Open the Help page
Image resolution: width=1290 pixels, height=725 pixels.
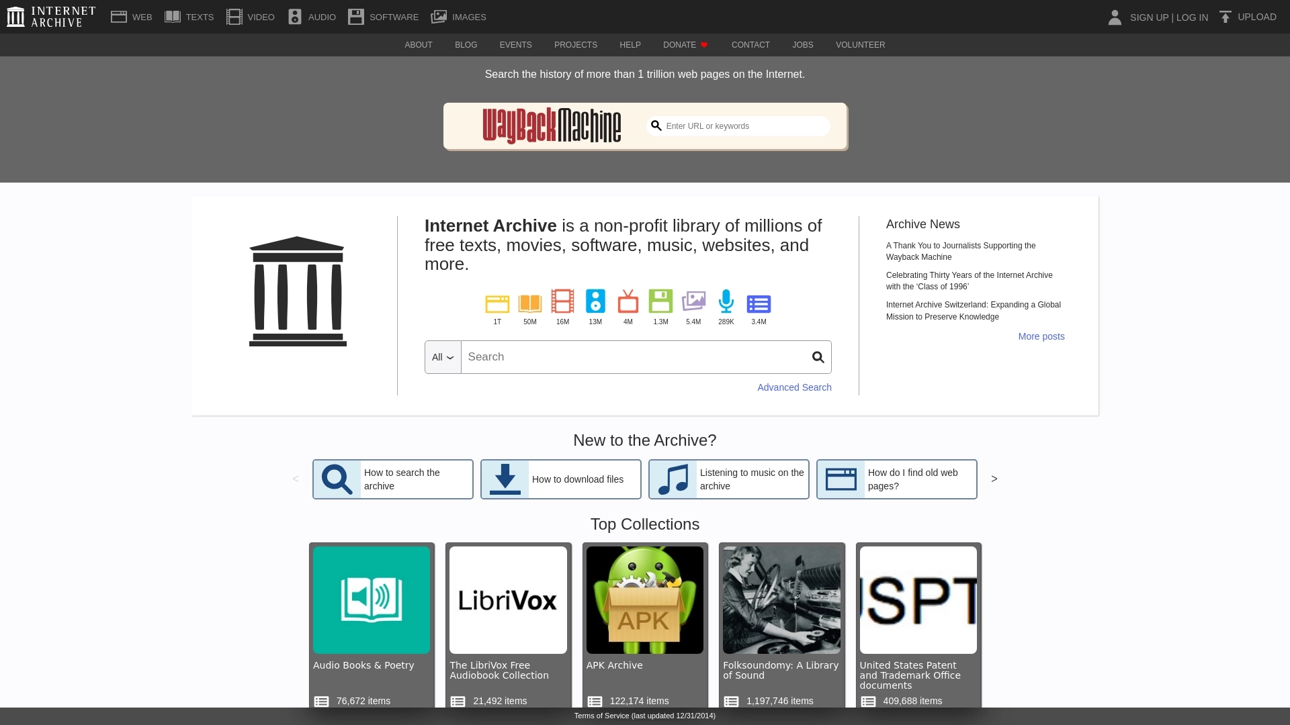pos(630,45)
